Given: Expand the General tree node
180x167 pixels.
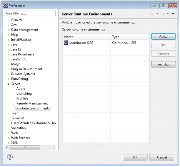Looking at the screenshot, I should [8, 20].
